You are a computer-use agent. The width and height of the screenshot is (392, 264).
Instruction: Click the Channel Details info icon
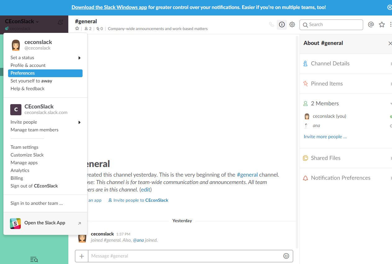tap(305, 64)
